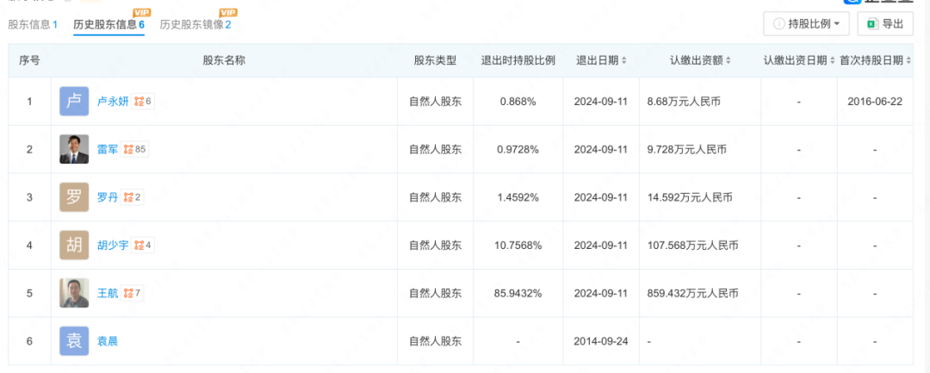Sort by 退出日期 column
930x373 pixels.
[x=601, y=61]
